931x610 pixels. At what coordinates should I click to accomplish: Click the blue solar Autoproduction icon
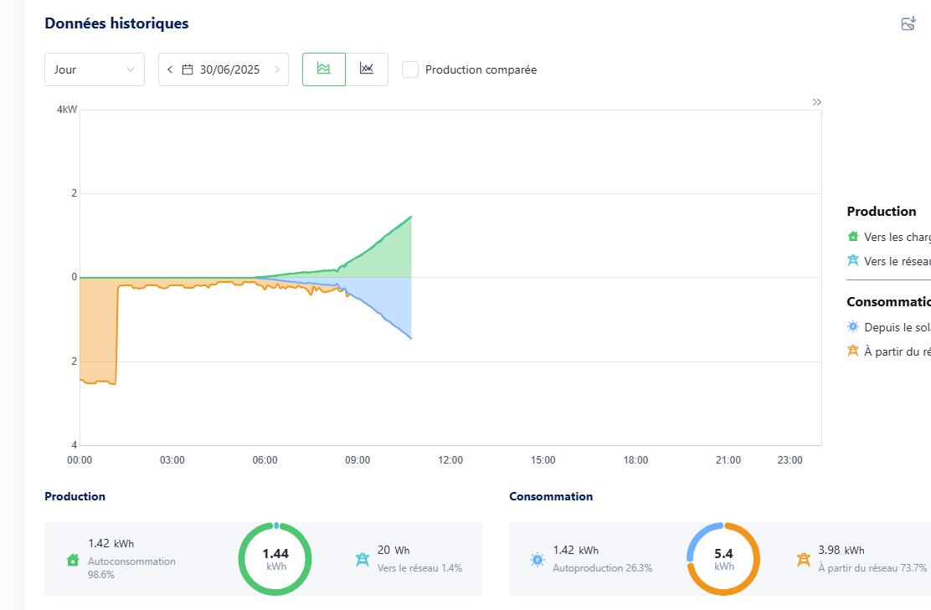point(537,560)
